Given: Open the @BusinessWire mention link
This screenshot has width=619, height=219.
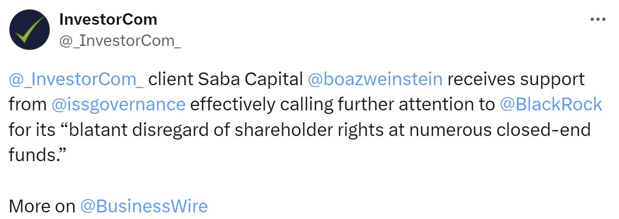Looking at the screenshot, I should 144,206.
